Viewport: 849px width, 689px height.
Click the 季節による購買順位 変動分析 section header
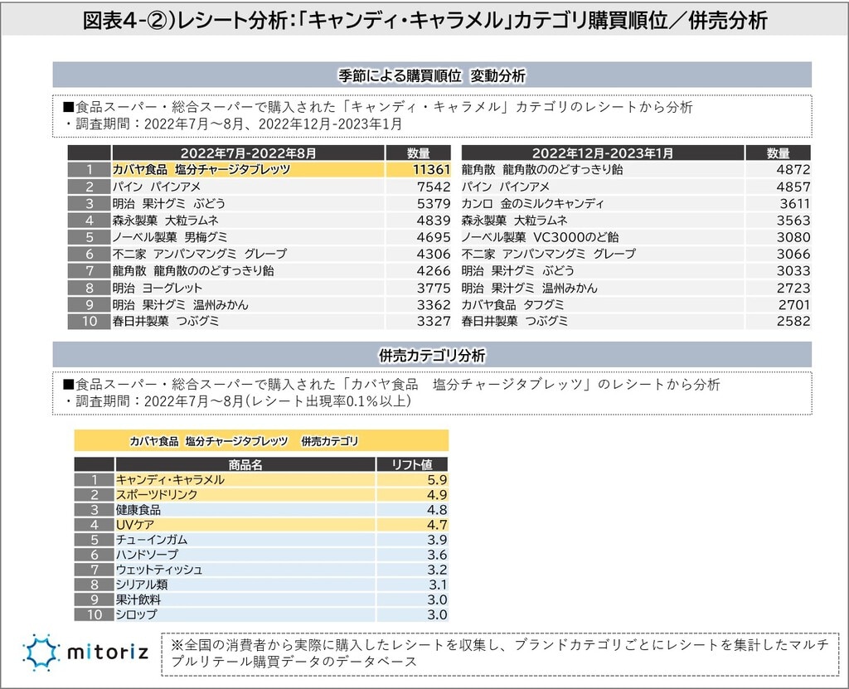[431, 75]
